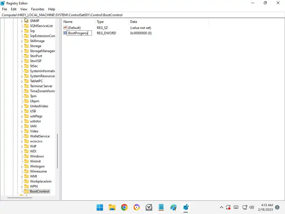
Task: Select the UnitedVideo tree key
Action: (39, 106)
